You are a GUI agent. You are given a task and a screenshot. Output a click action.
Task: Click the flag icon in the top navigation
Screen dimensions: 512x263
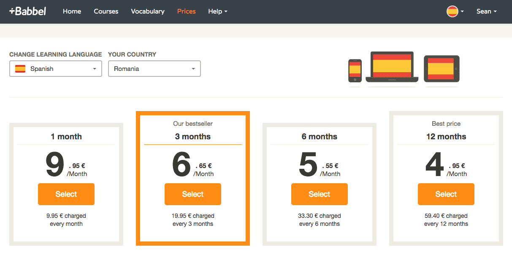pyautogui.click(x=452, y=11)
